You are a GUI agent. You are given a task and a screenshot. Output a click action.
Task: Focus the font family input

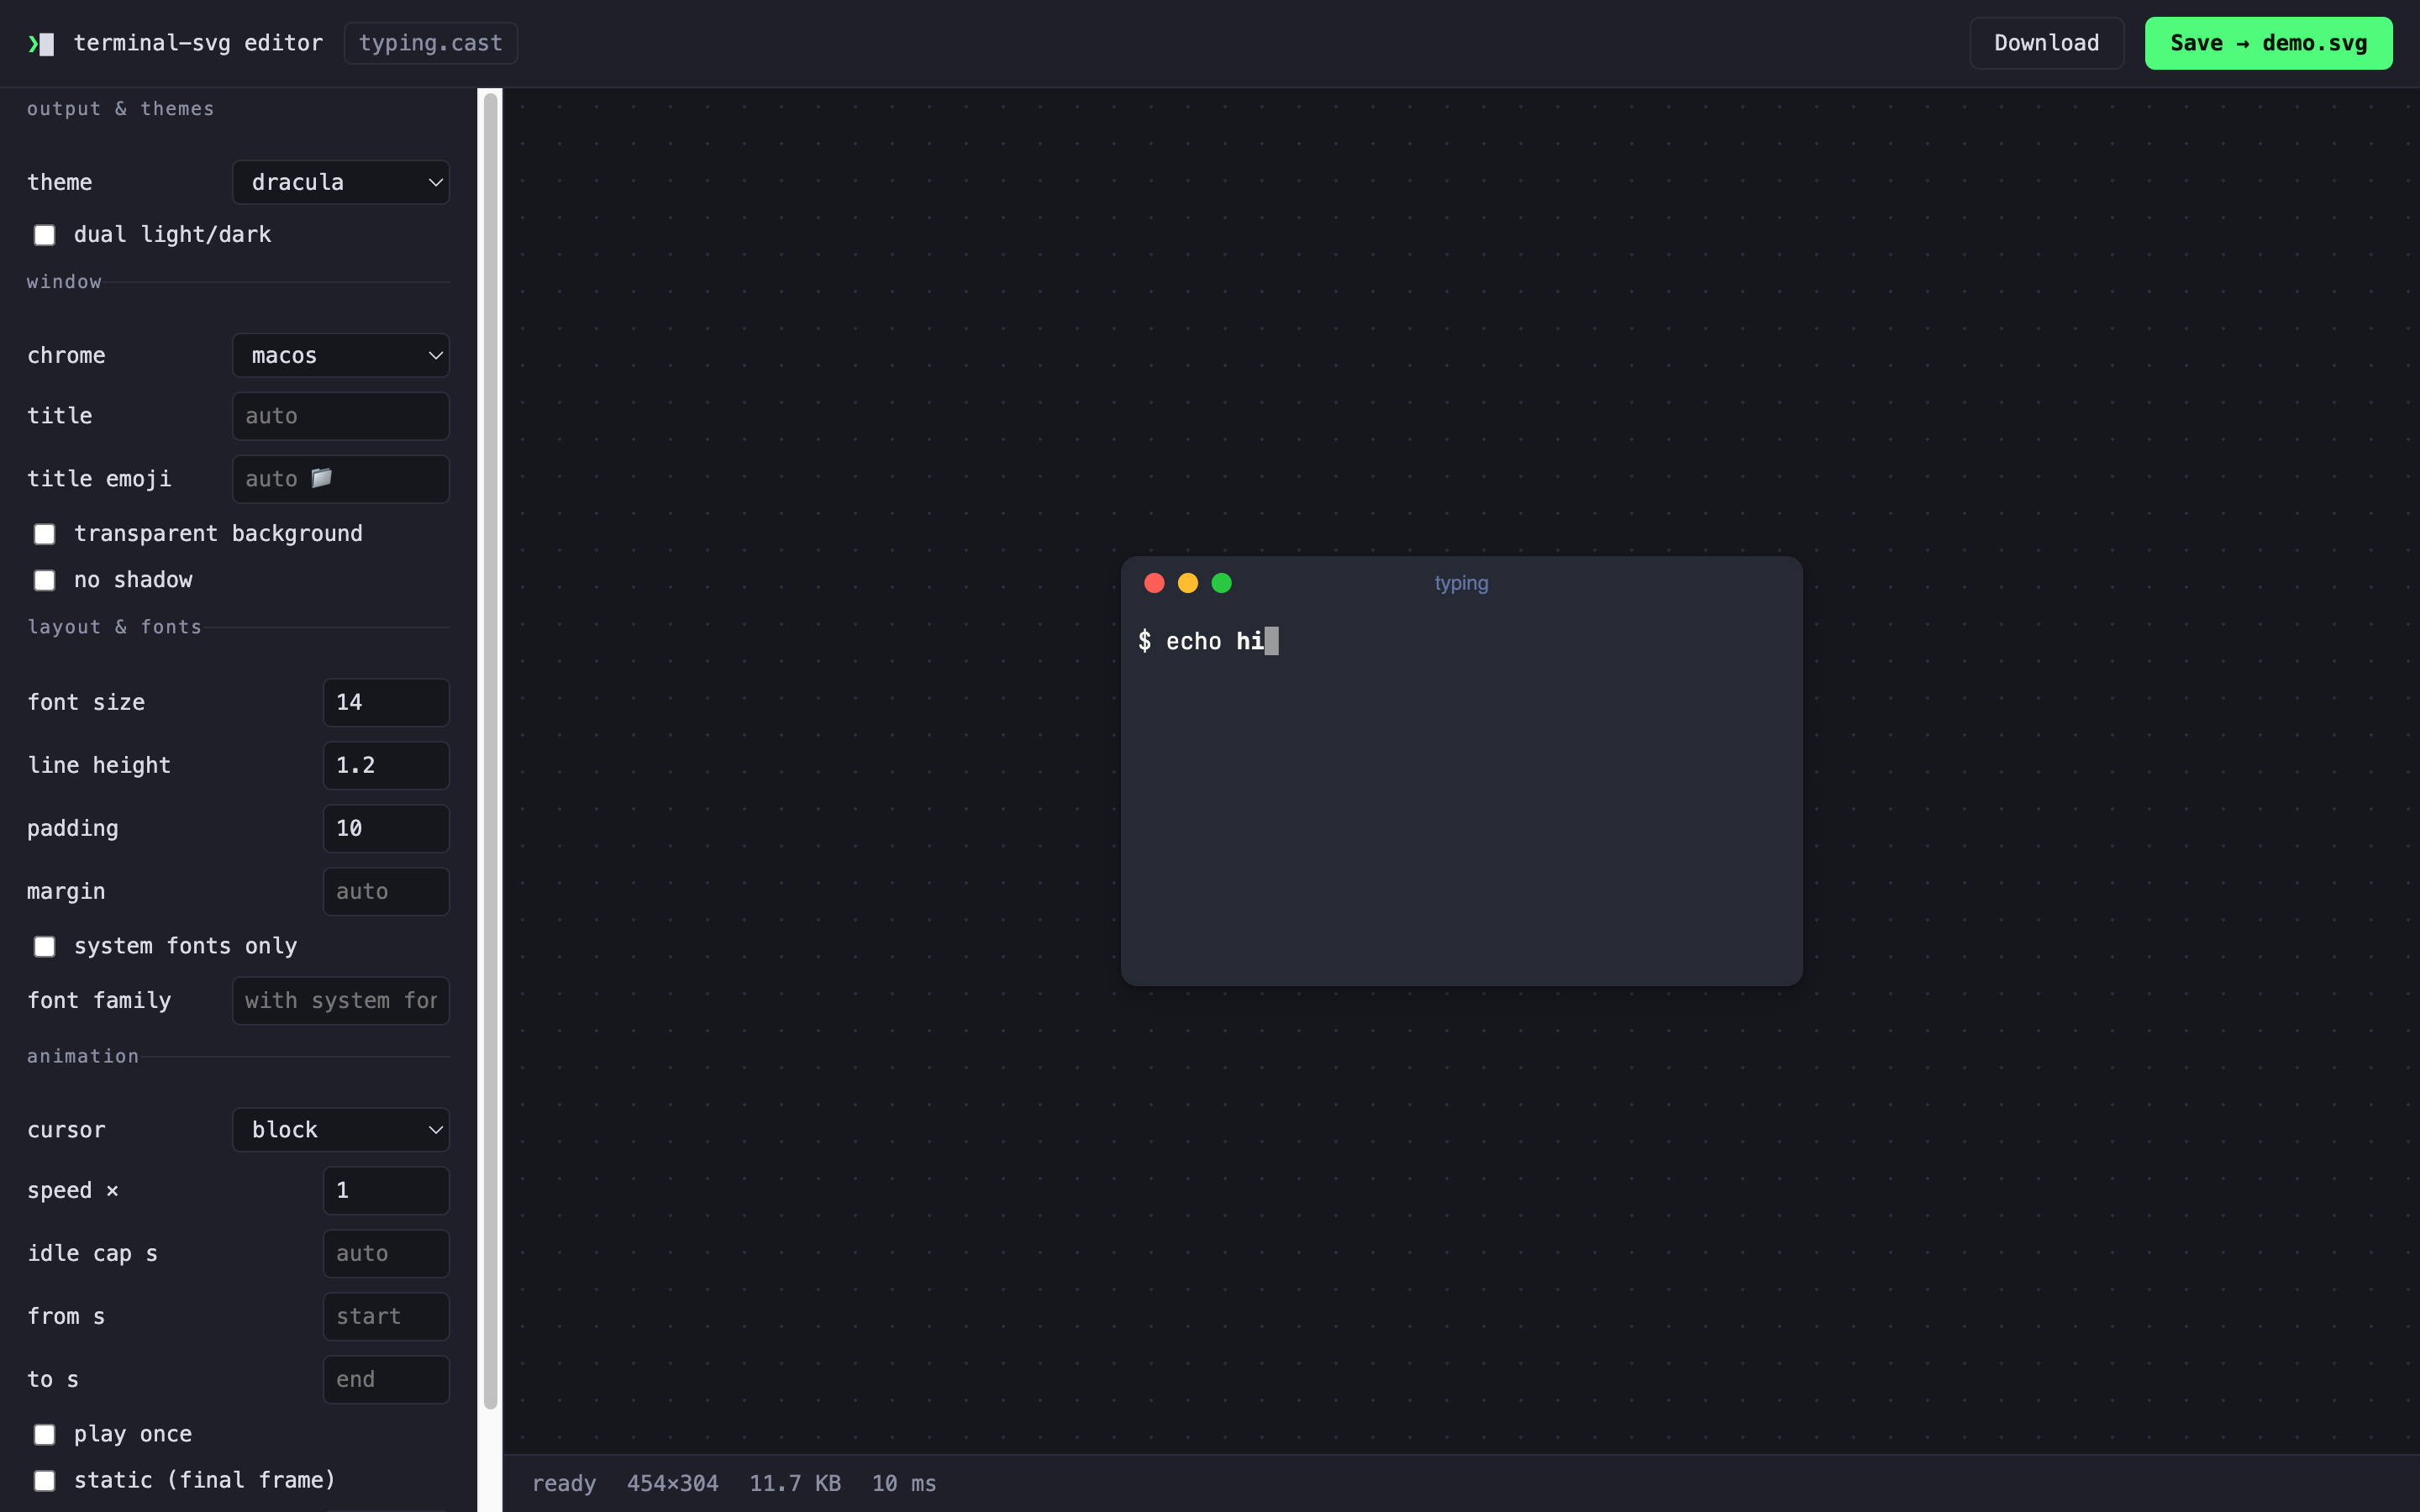pos(341,1000)
